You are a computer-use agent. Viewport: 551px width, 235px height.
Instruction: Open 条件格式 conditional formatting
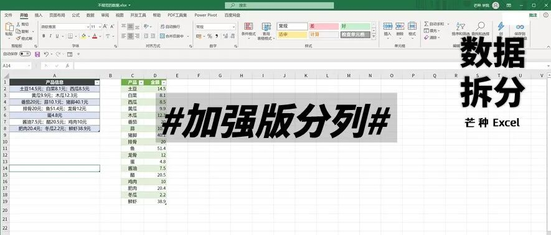coord(248,30)
